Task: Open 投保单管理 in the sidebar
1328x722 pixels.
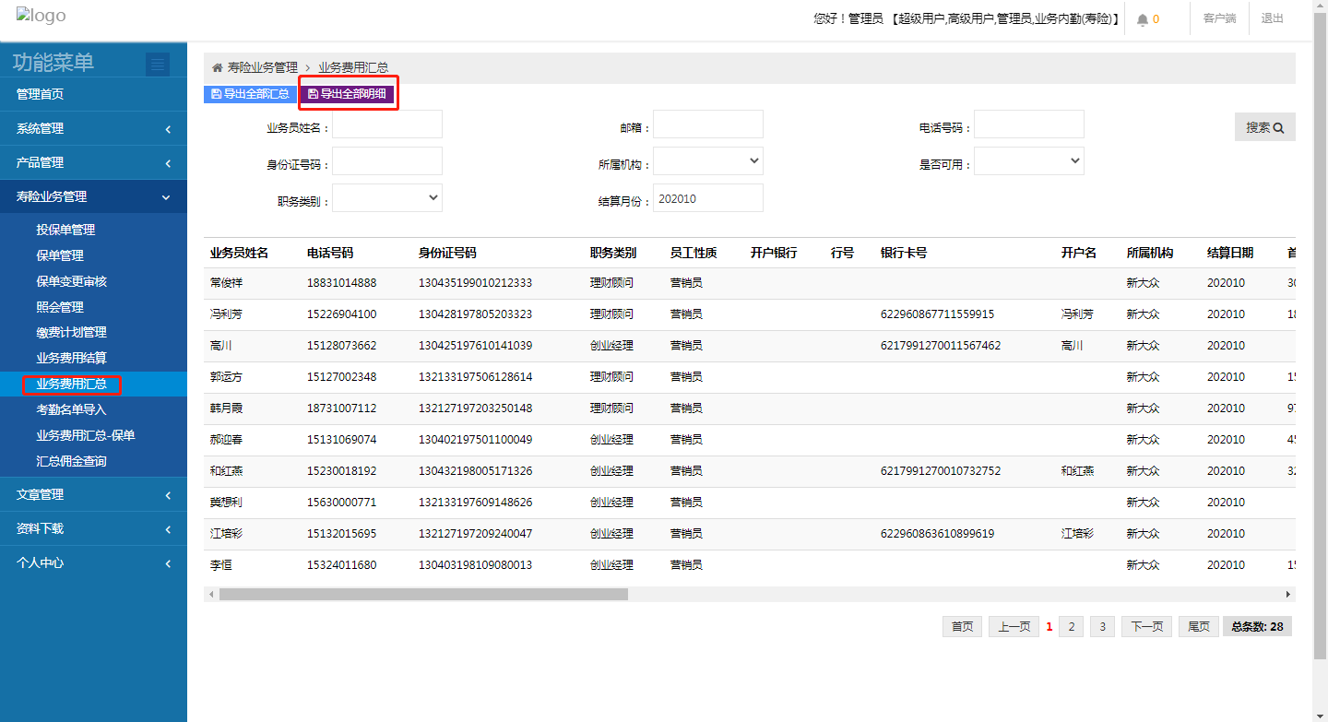Action: [65, 230]
